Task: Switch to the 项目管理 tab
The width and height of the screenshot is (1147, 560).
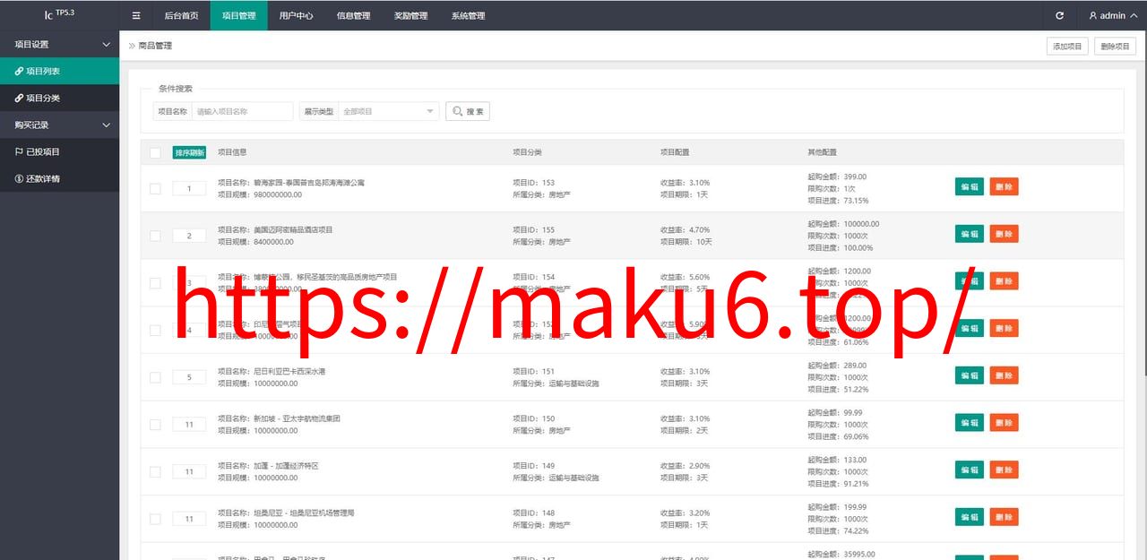Action: 238,15
